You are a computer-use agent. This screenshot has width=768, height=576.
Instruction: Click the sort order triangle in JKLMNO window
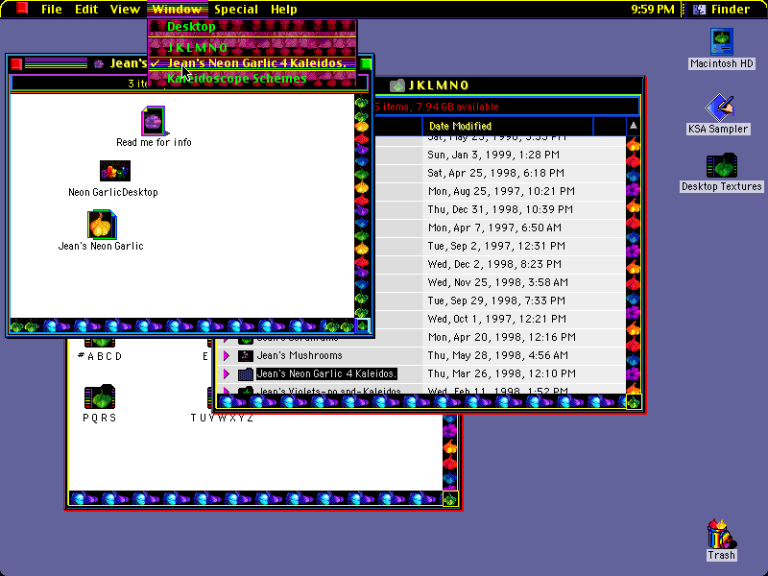(x=634, y=126)
